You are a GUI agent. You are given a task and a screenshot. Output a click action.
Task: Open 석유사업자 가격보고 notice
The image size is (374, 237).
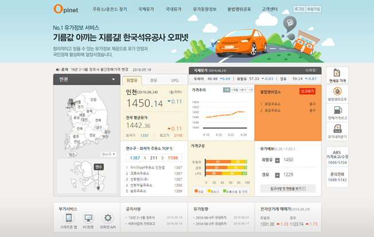142,224
